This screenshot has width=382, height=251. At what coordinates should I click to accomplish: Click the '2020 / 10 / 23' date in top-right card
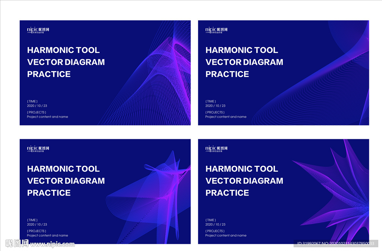(x=215, y=106)
